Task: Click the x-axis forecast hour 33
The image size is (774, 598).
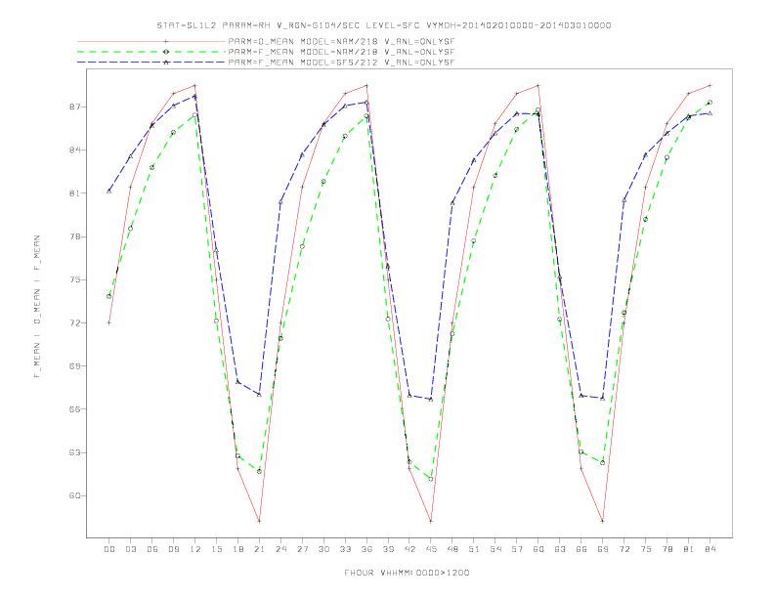Action: point(345,549)
